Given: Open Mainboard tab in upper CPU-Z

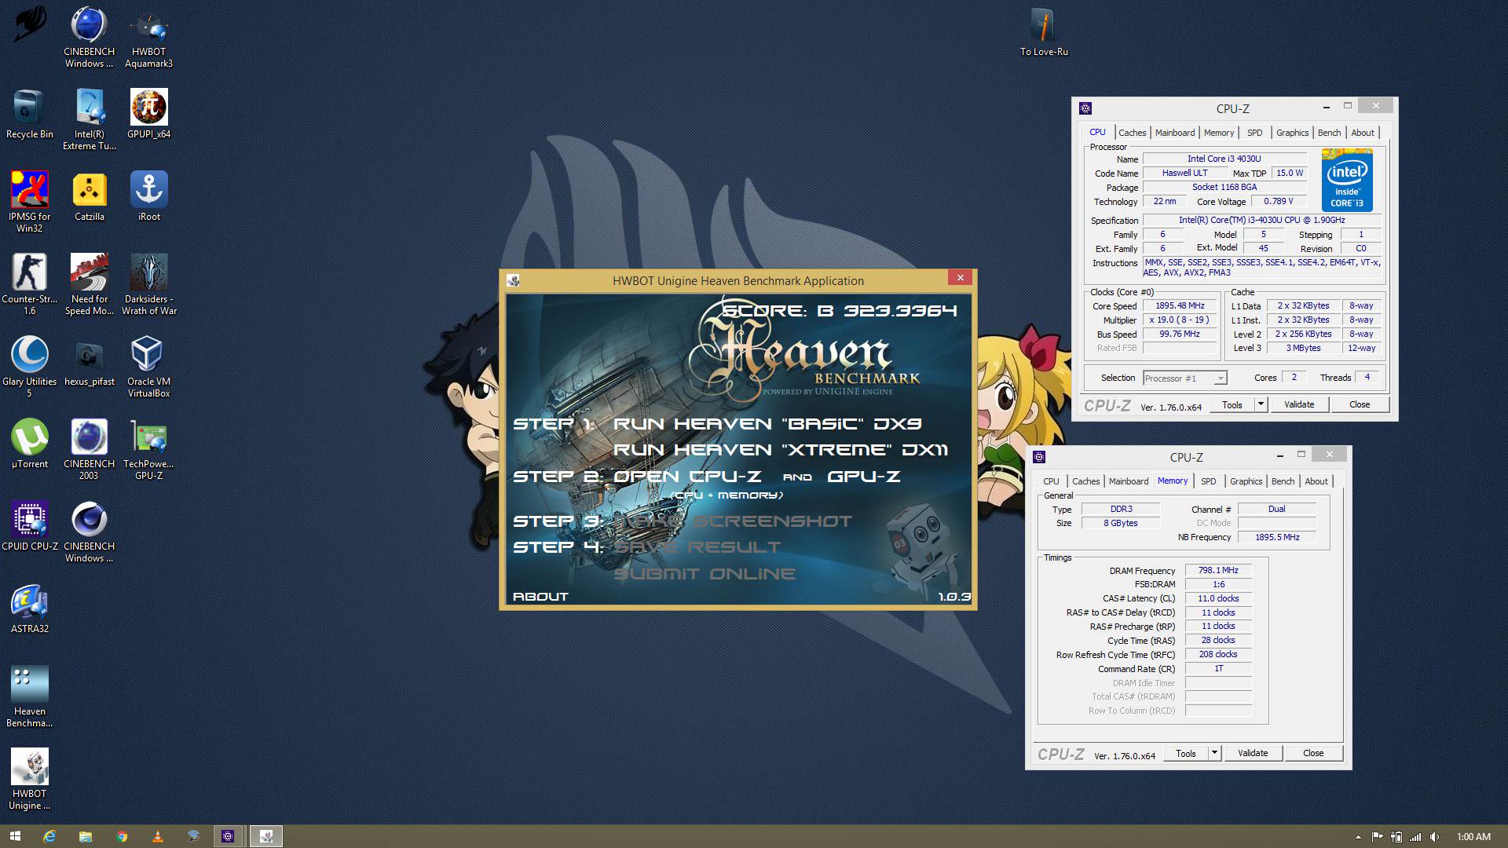Looking at the screenshot, I should click(1175, 133).
